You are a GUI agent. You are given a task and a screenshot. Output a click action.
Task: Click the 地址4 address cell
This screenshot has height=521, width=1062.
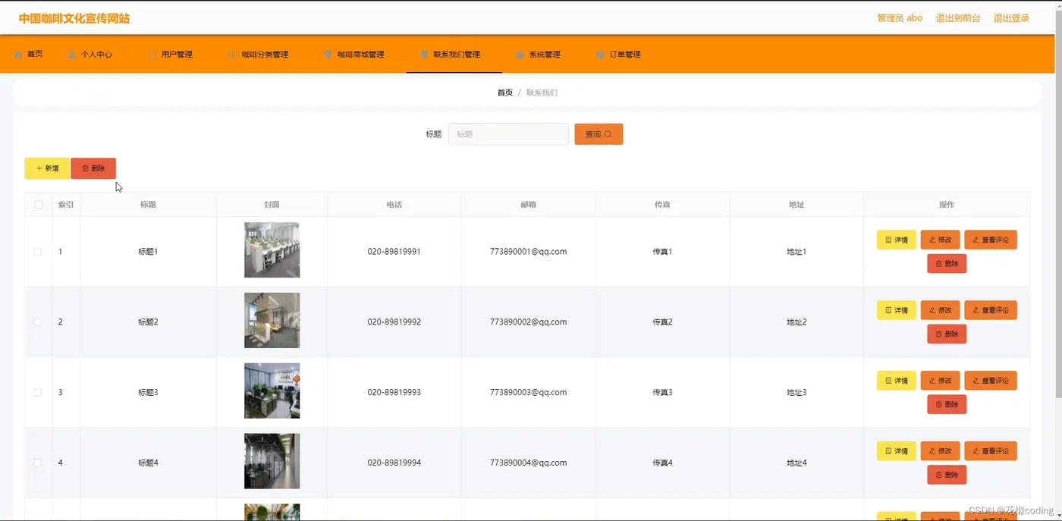pos(796,463)
